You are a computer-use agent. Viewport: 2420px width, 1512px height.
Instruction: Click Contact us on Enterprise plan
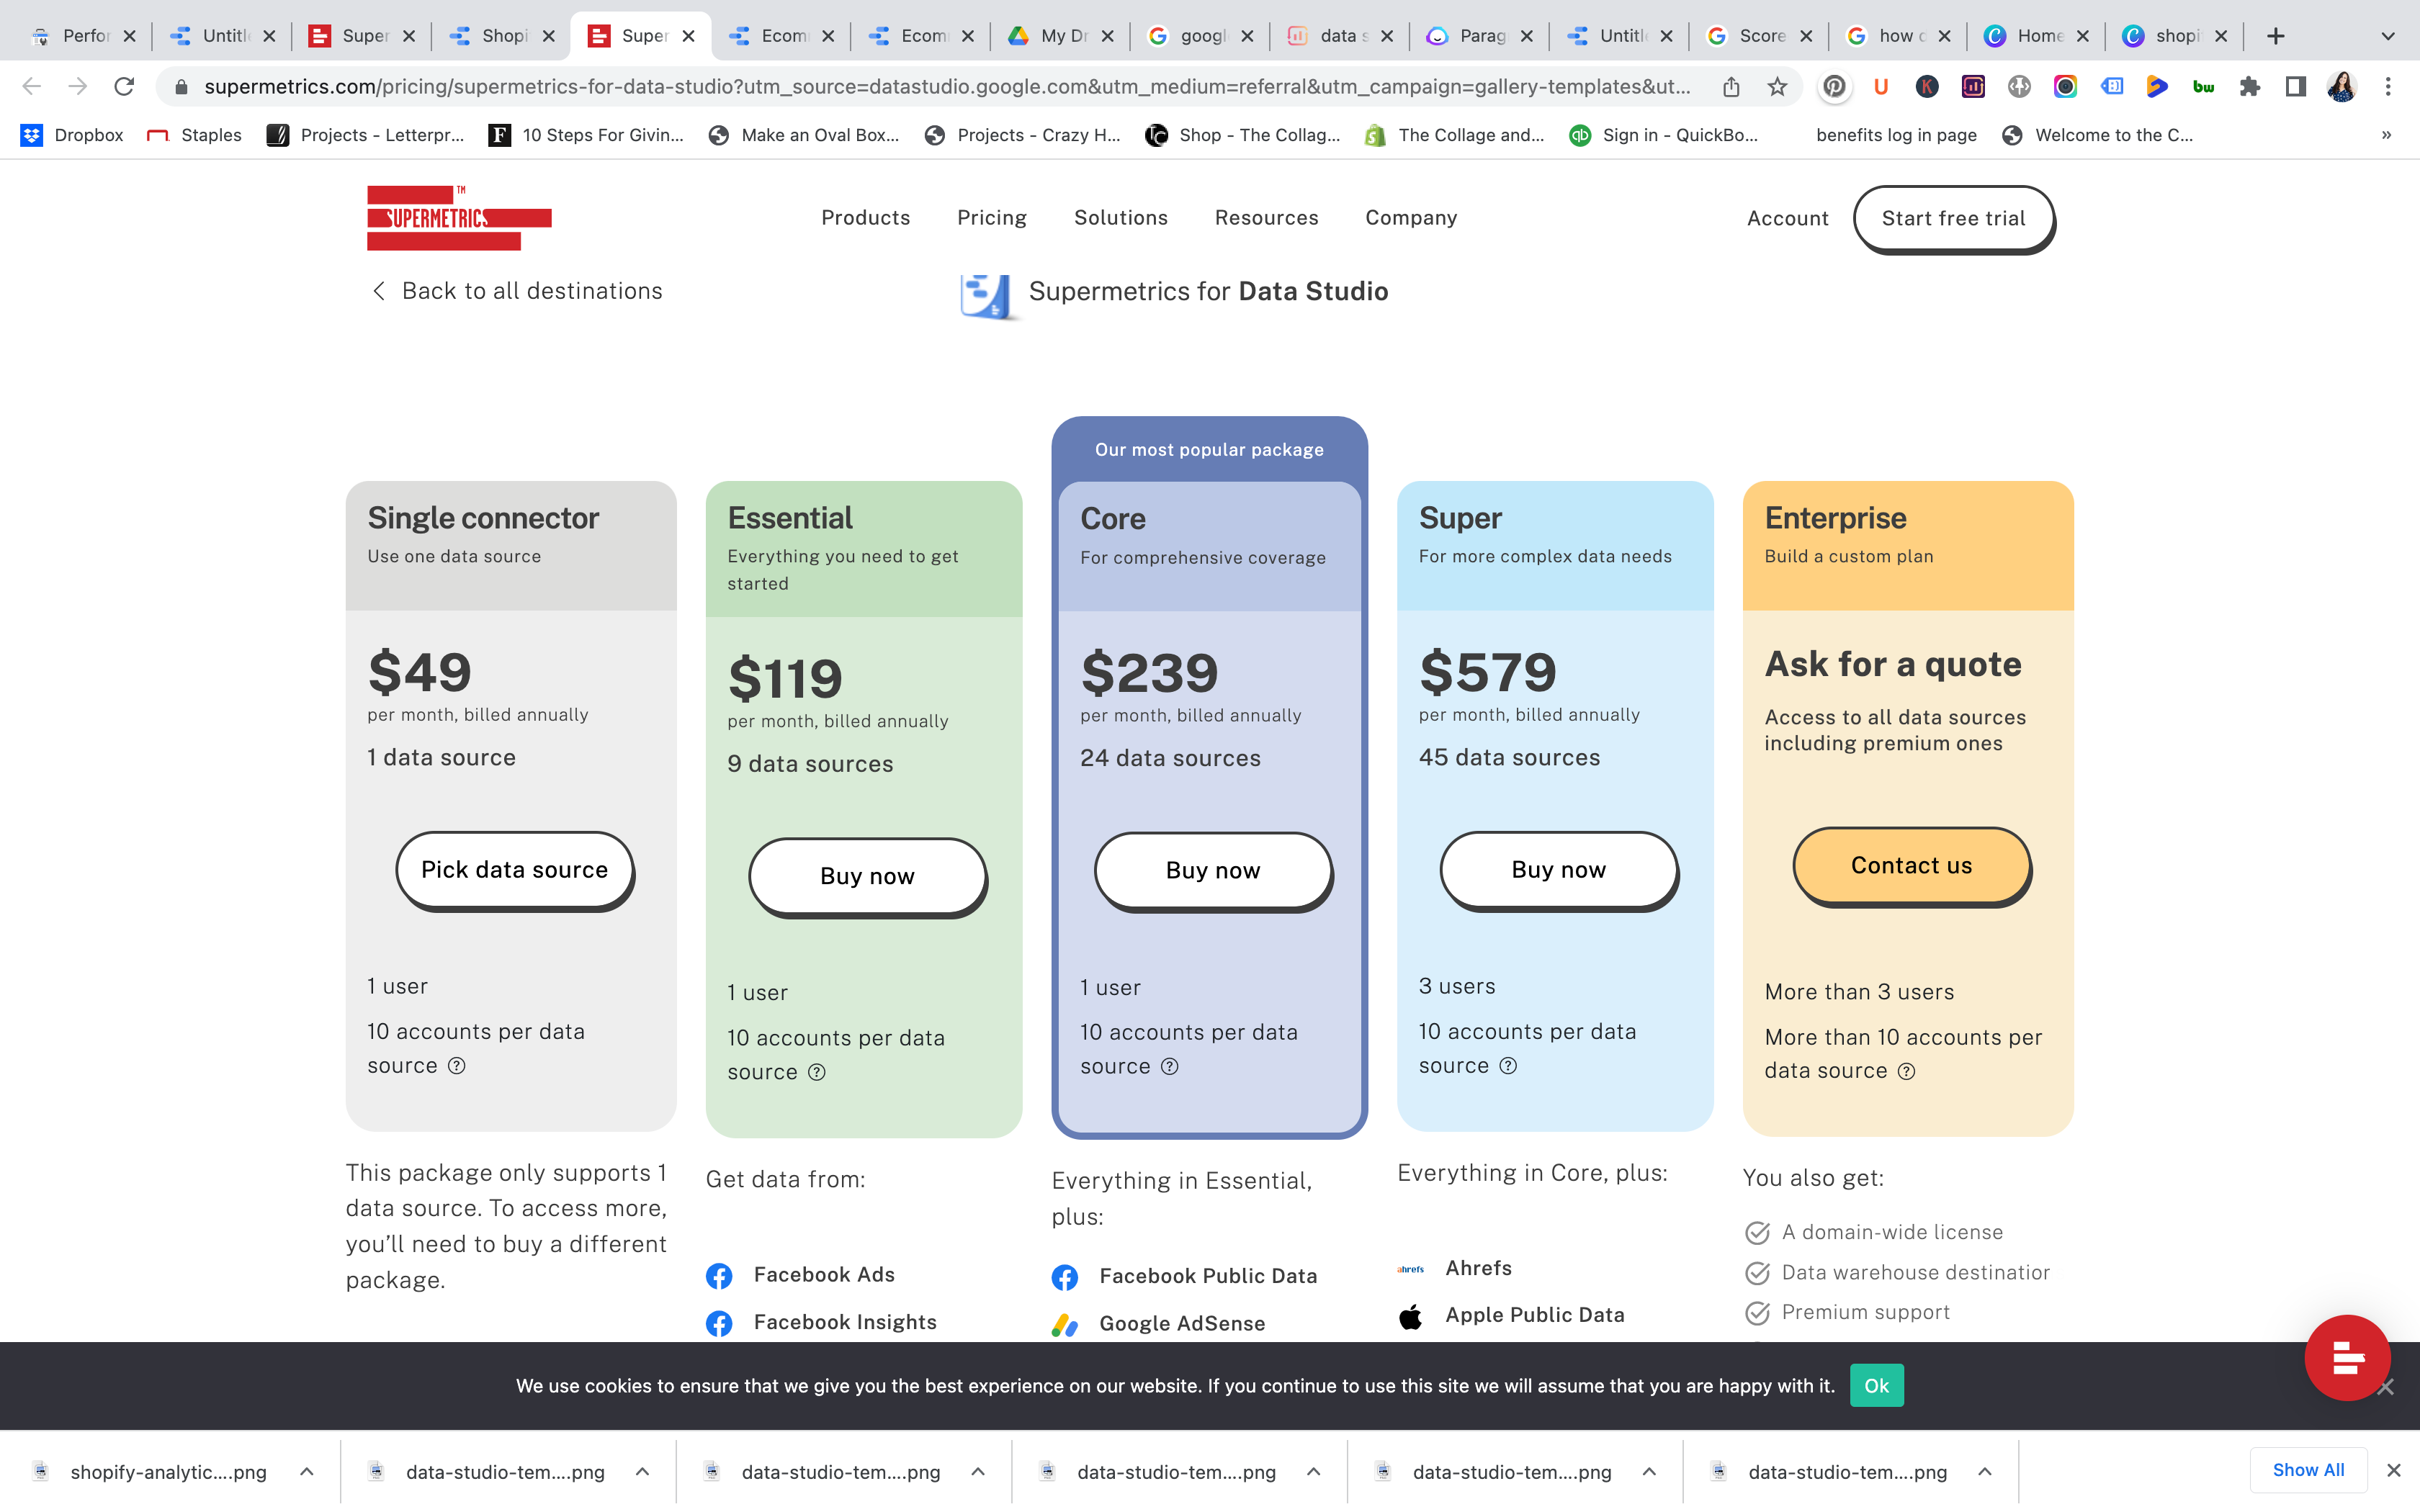coord(1911,866)
